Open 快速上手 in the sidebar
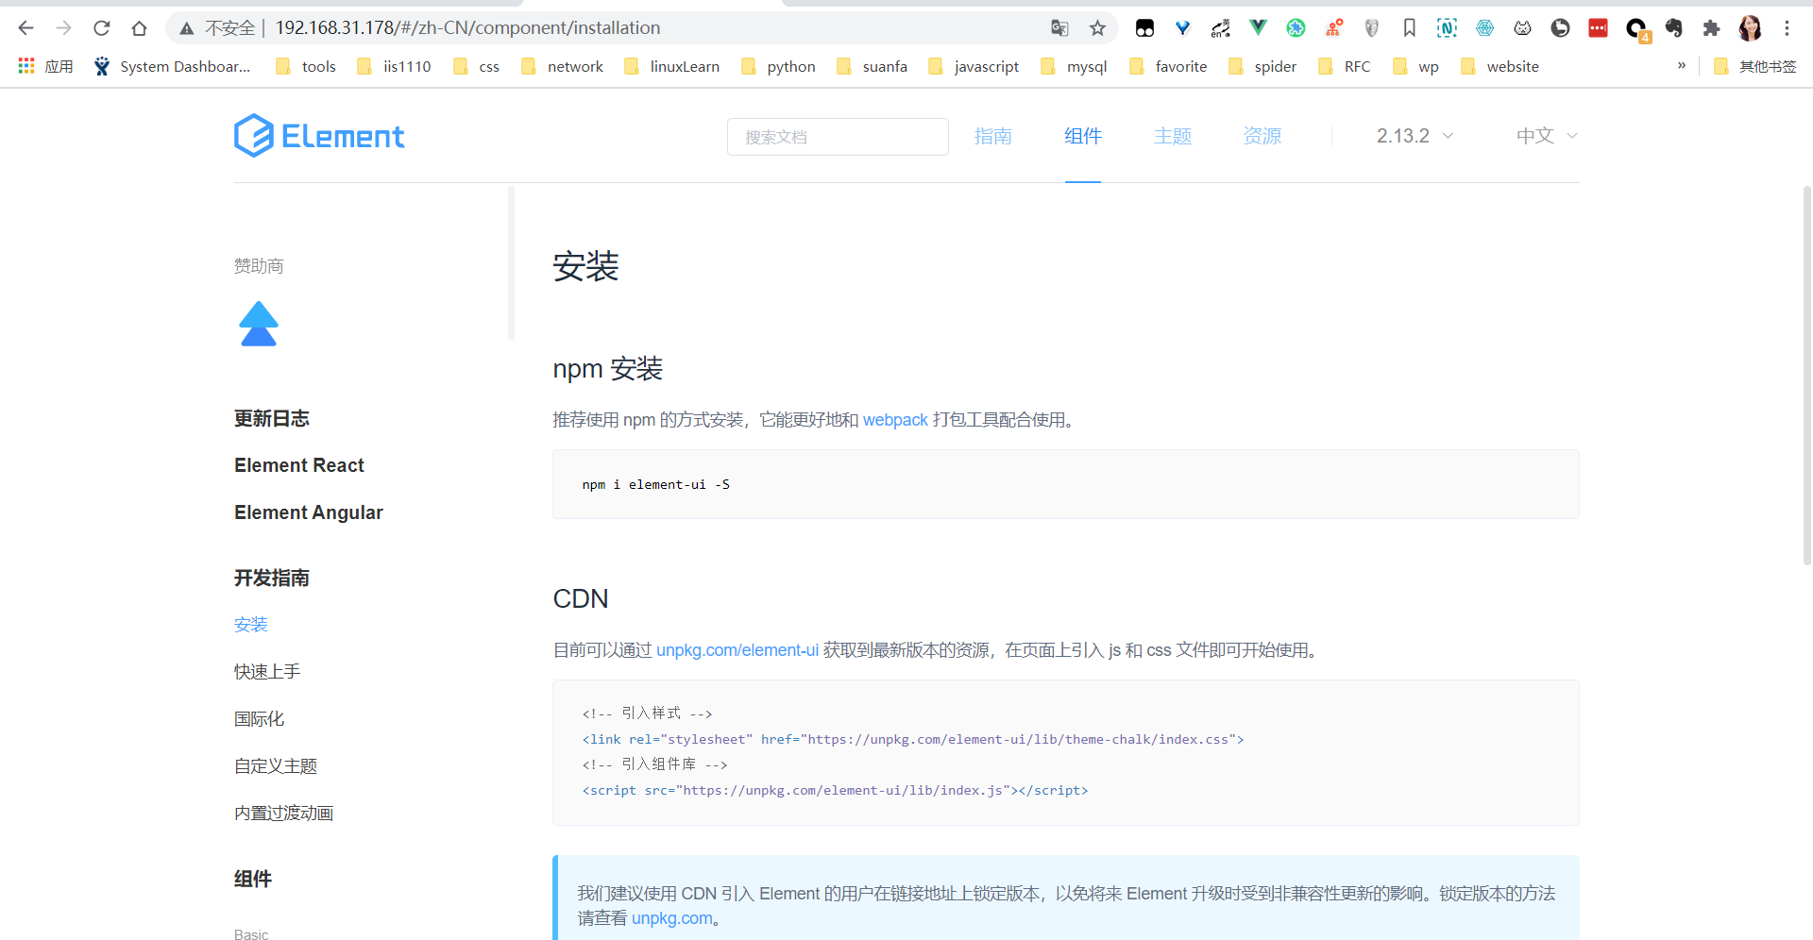Screen dimensions: 1813x940 [267, 672]
